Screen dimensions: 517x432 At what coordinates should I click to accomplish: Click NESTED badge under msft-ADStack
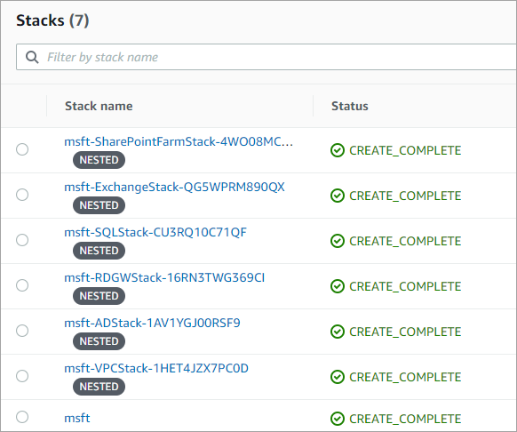tap(99, 341)
